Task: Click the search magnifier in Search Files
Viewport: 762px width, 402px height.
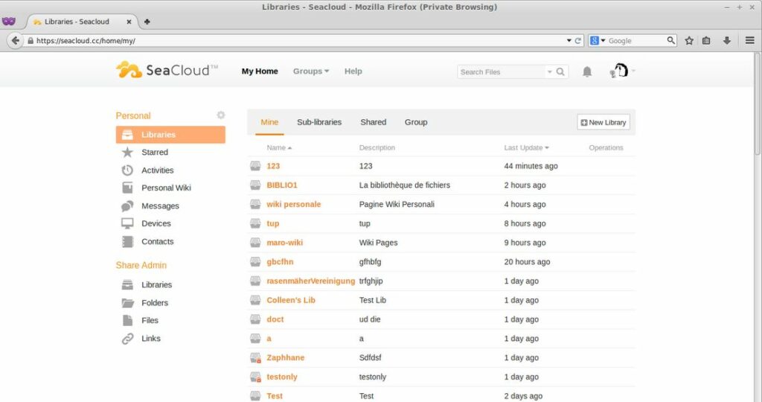Action: coord(560,72)
